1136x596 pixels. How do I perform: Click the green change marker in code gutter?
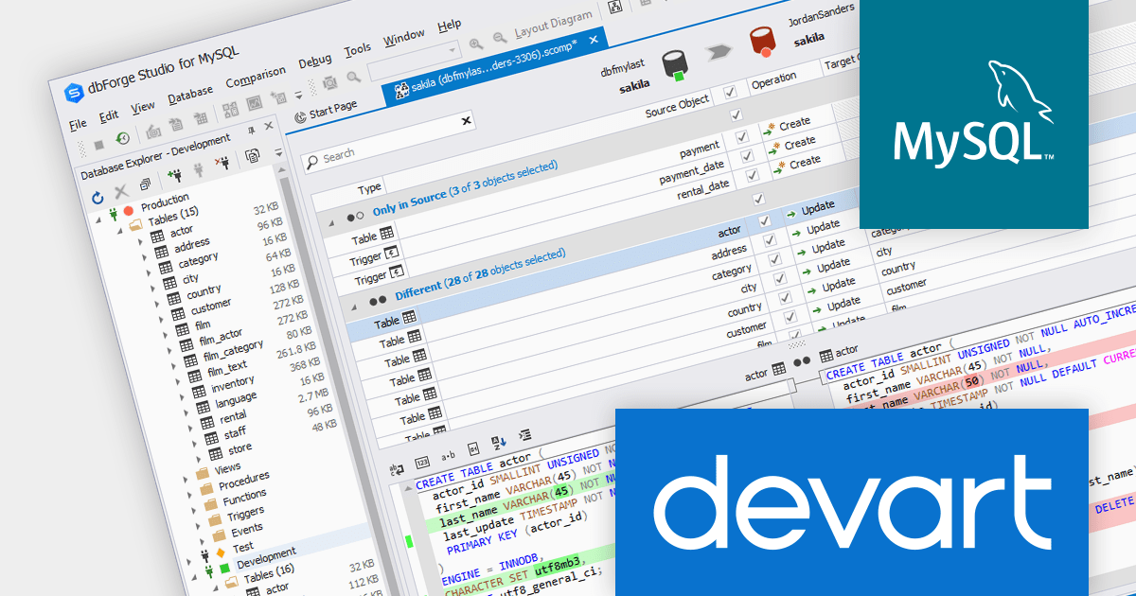[409, 542]
